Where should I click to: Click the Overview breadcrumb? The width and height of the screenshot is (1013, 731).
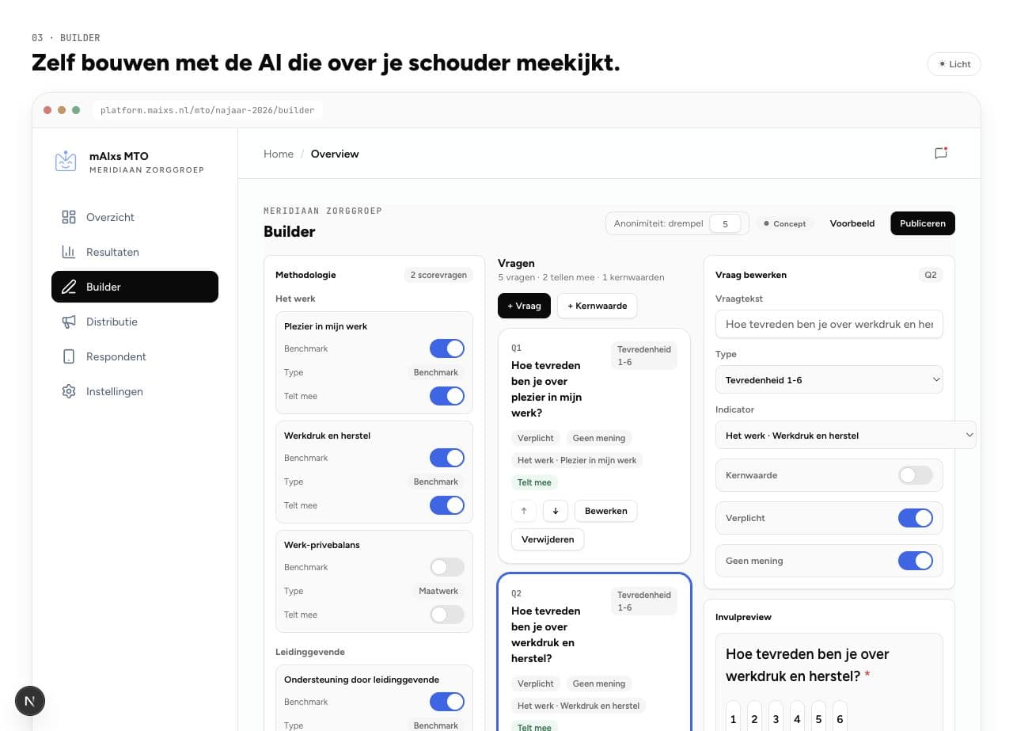(x=335, y=154)
